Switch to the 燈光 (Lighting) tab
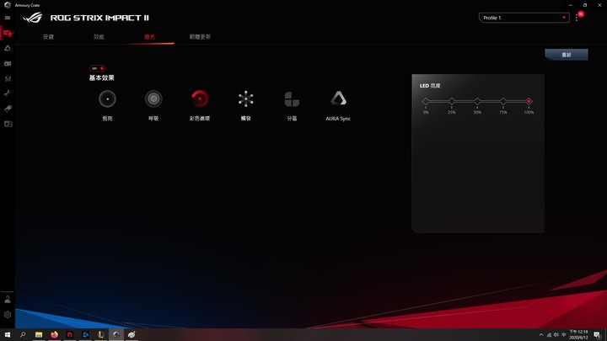 pos(149,37)
